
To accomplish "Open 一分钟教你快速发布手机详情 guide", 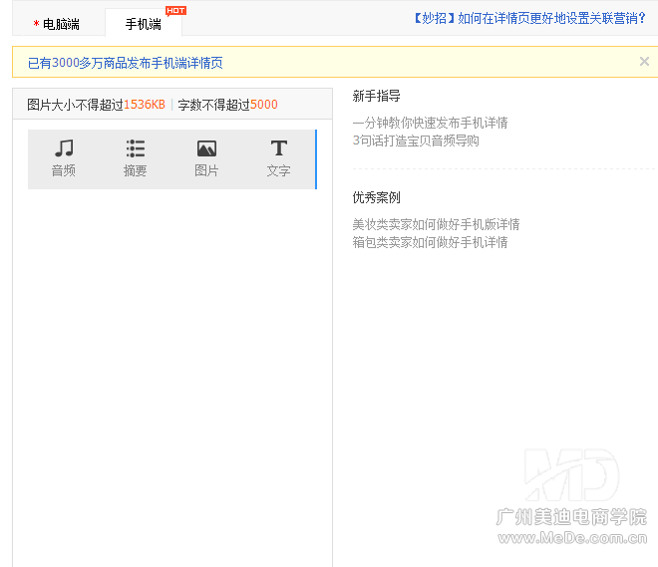I will coord(430,123).
